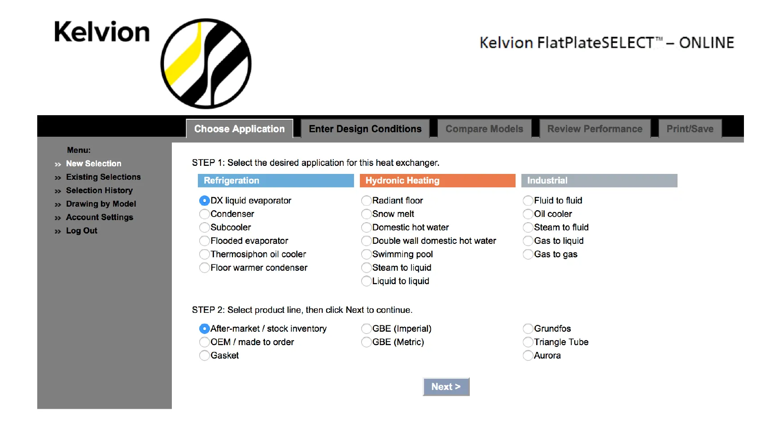Open the Review Performance tab
Screen dimensions: 774x437
coord(595,129)
